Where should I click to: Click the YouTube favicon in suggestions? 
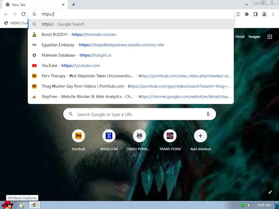pos(34,66)
